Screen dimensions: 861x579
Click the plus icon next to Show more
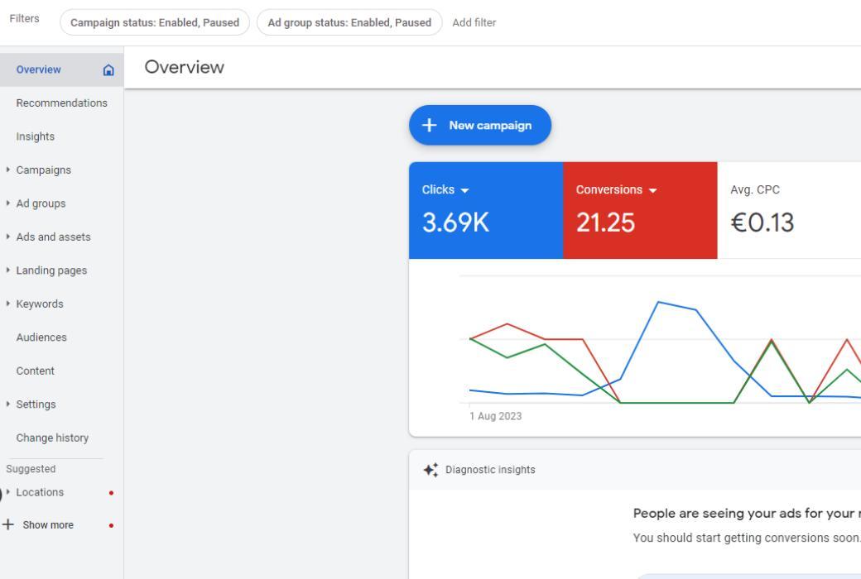tap(7, 525)
